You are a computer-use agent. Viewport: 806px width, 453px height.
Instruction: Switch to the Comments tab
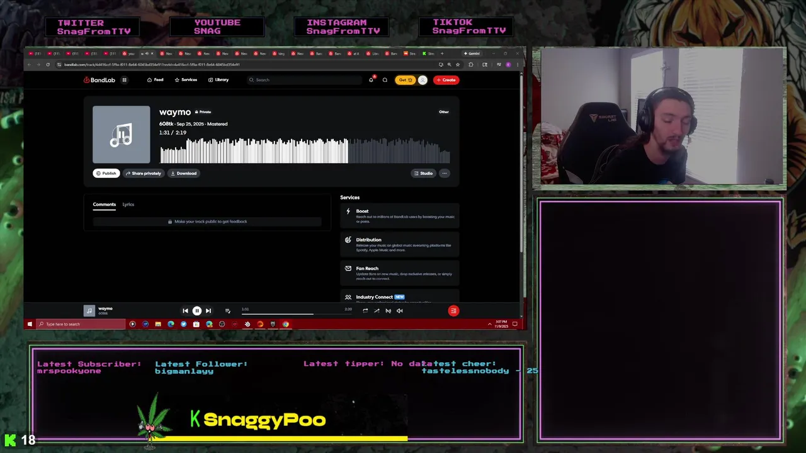click(105, 204)
